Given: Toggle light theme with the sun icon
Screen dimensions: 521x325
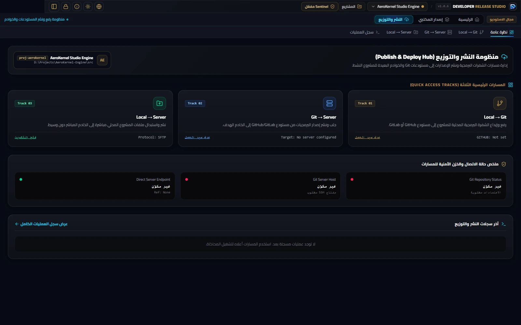Looking at the screenshot, I should point(88,6).
